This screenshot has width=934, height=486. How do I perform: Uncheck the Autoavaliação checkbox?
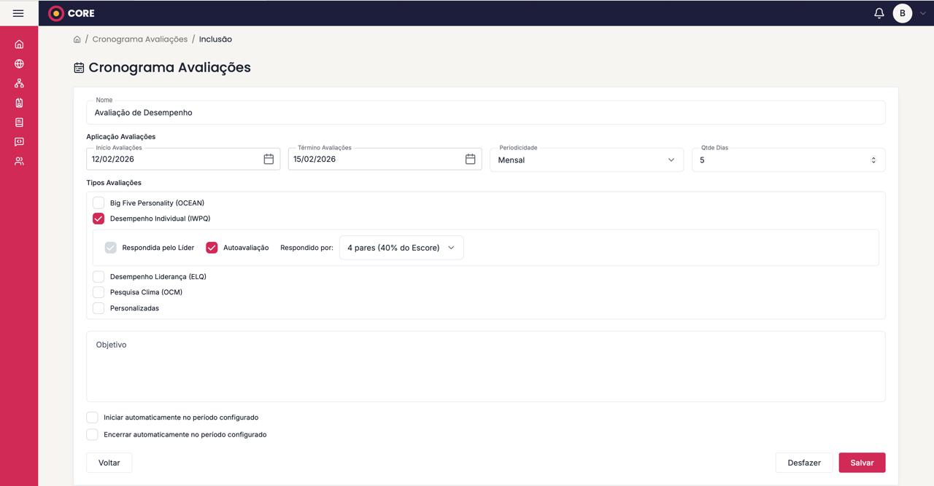point(212,248)
